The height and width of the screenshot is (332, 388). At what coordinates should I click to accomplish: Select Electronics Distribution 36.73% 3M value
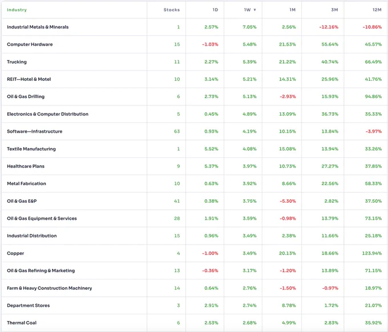pos(330,114)
